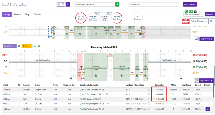Click the green truck count badge
The height and width of the screenshot is (115, 215).
(x=191, y=12)
